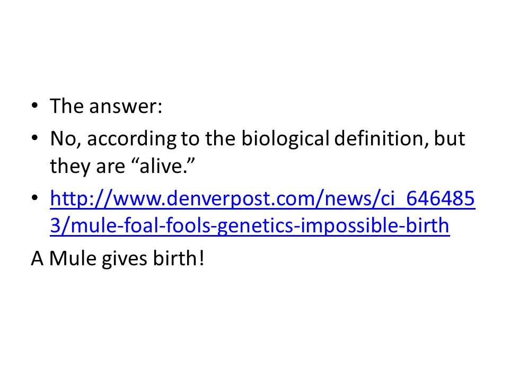Click the "impossible-birth" end of the link
Viewport: 509px width, 382px height.
point(375,225)
